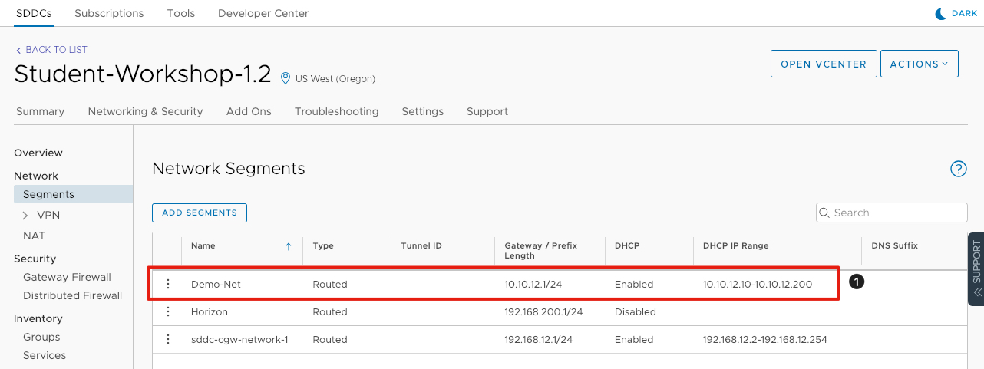This screenshot has height=369, width=984.
Task: Click the Add Segments button
Action: click(200, 213)
